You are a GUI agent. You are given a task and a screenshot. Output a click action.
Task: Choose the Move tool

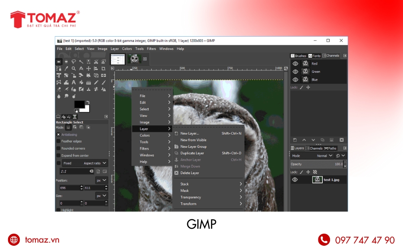pyautogui.click(x=88, y=68)
